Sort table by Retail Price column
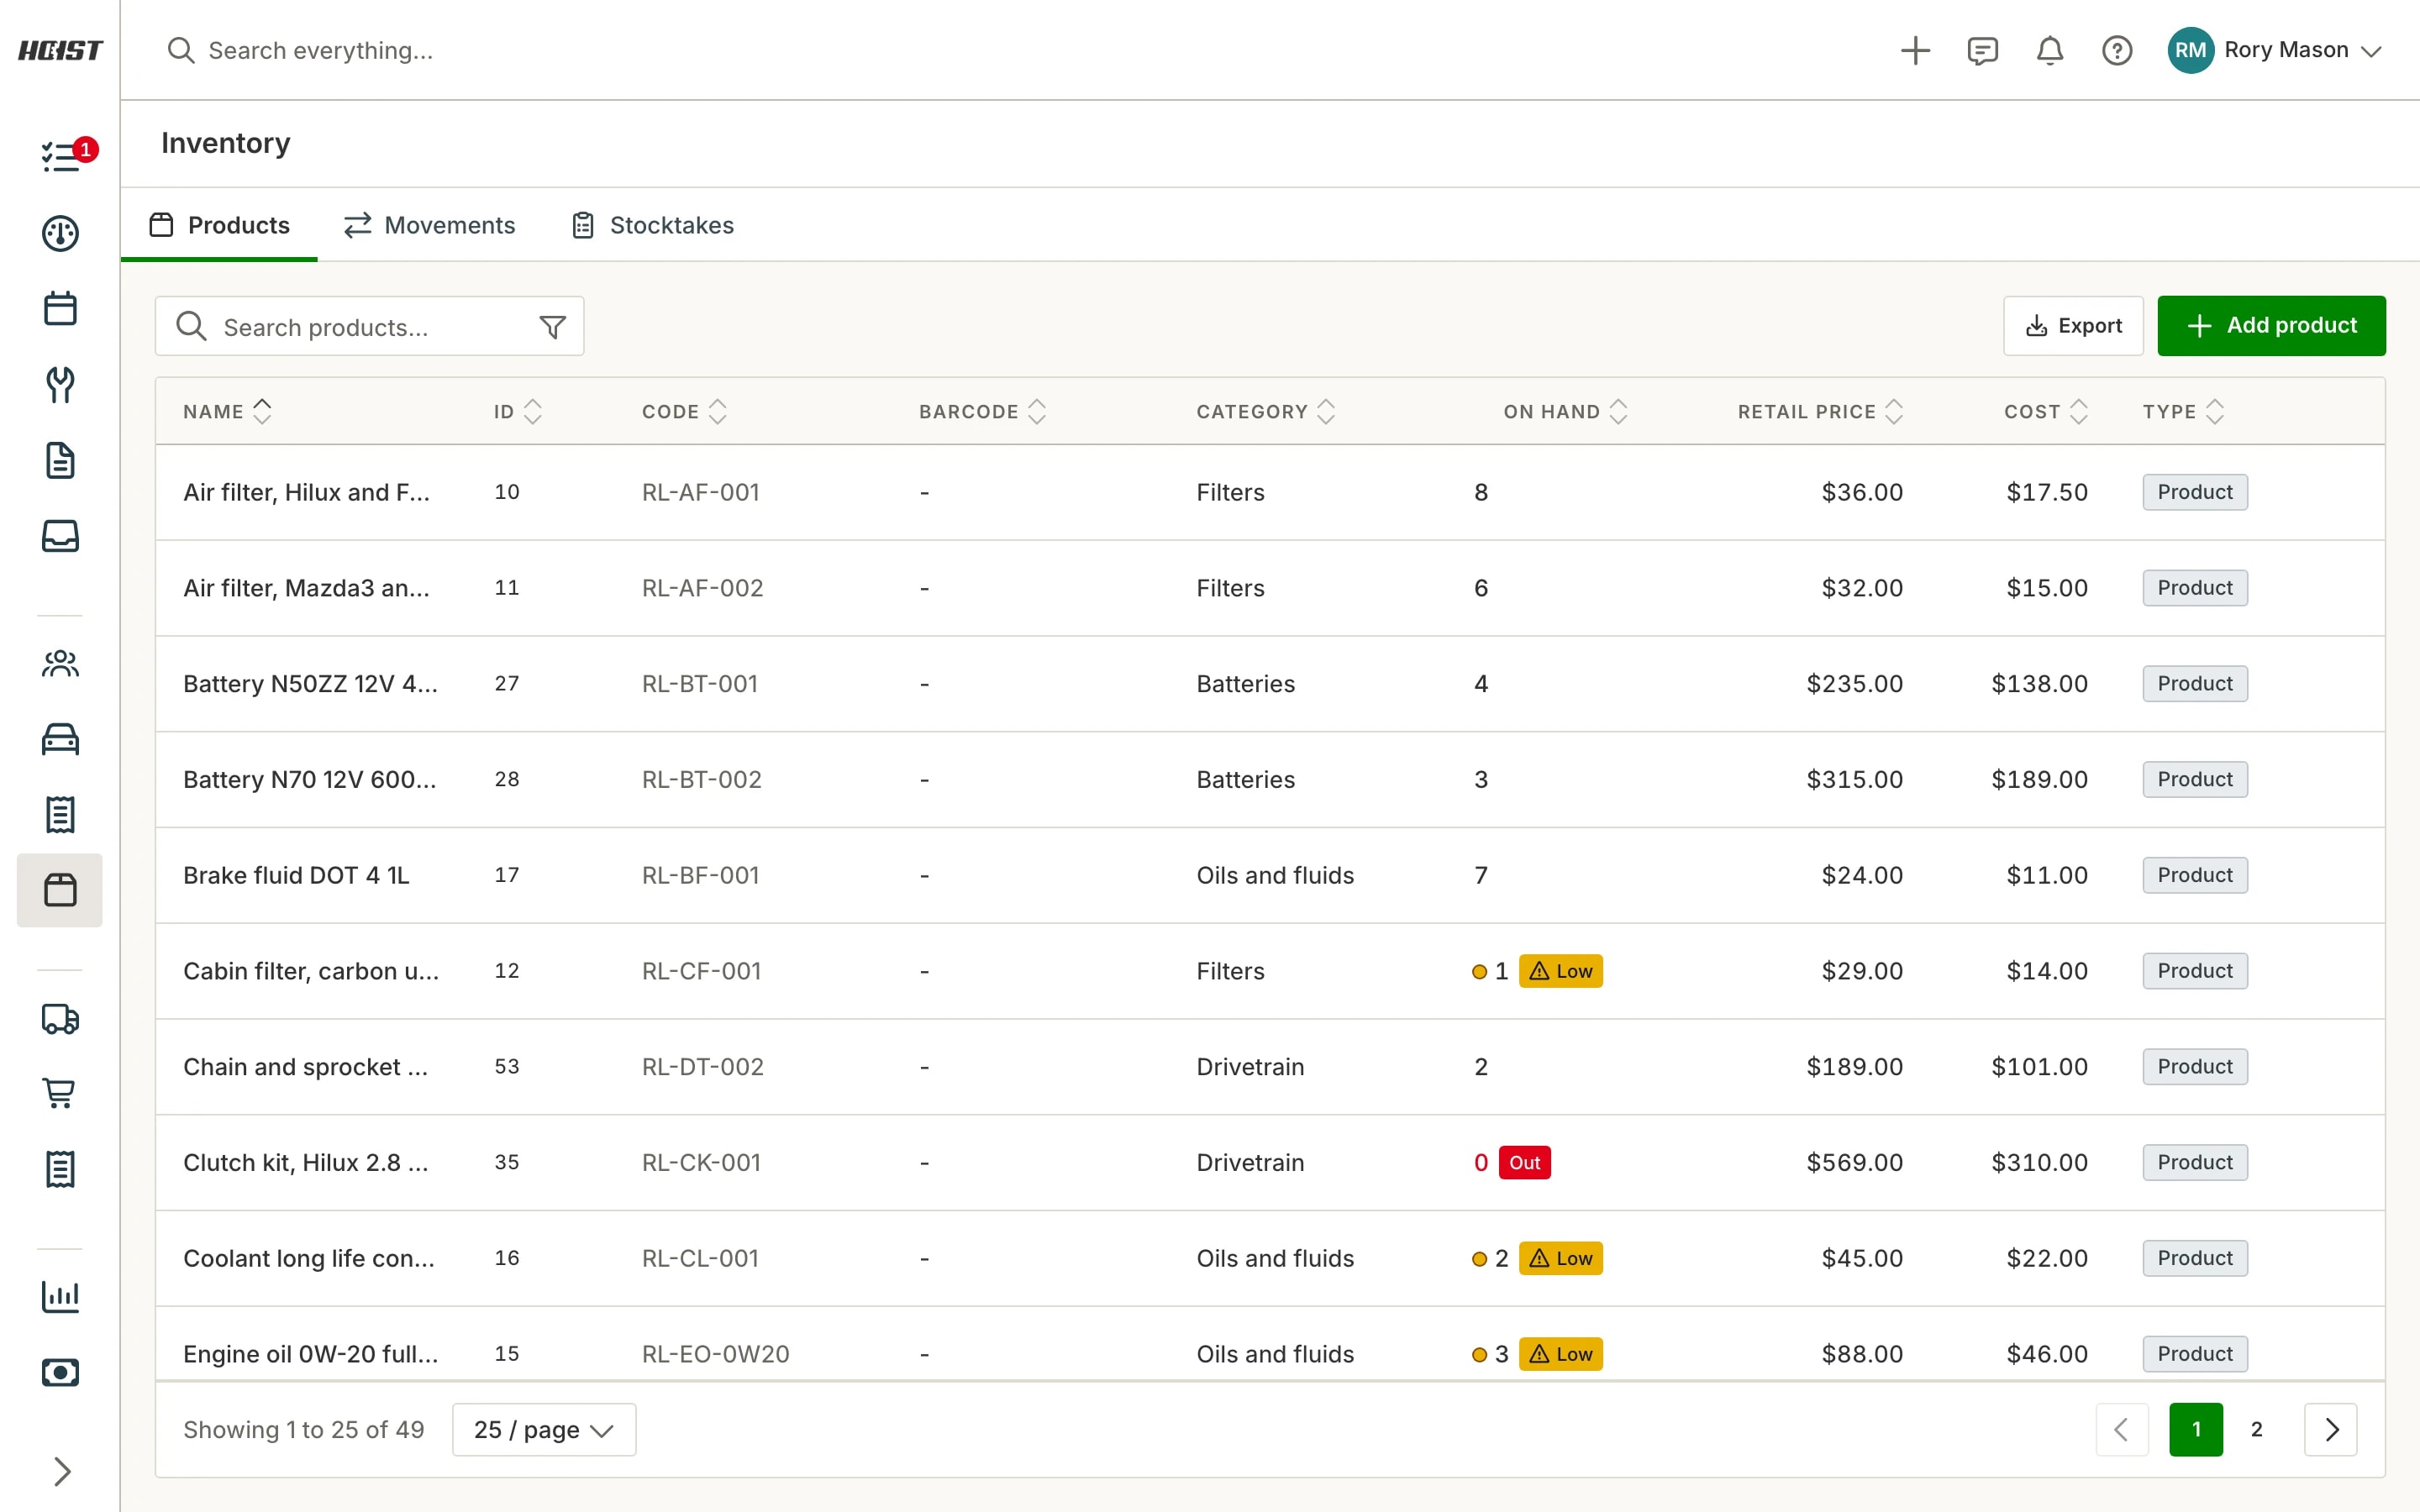Screen dimensions: 2420x1512 coord(1820,411)
